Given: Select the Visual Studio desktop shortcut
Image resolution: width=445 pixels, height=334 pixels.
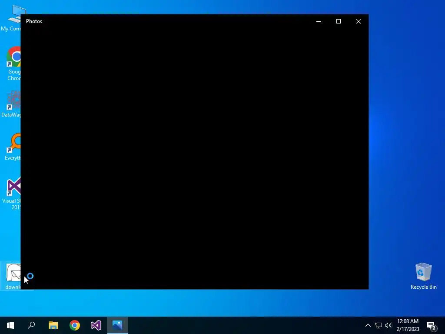Looking at the screenshot, I should pos(12,194).
